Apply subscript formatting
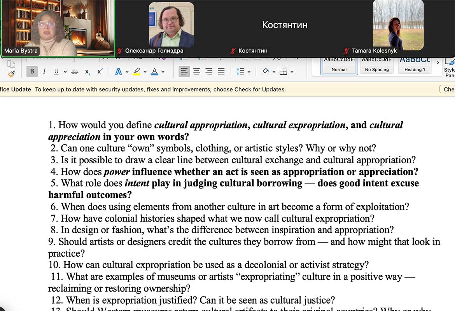The height and width of the screenshot is (311, 455). (87, 72)
